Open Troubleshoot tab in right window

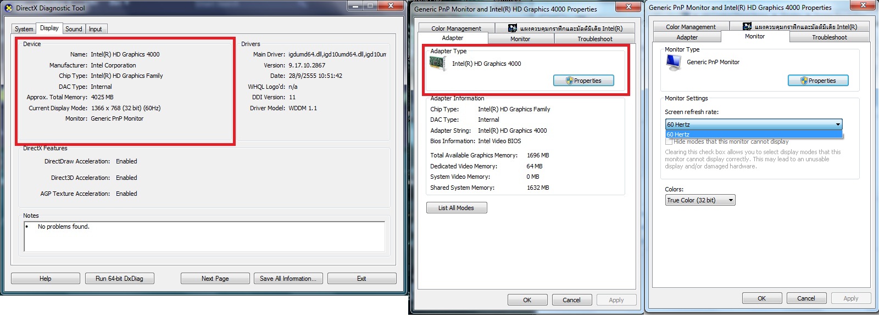click(x=830, y=37)
